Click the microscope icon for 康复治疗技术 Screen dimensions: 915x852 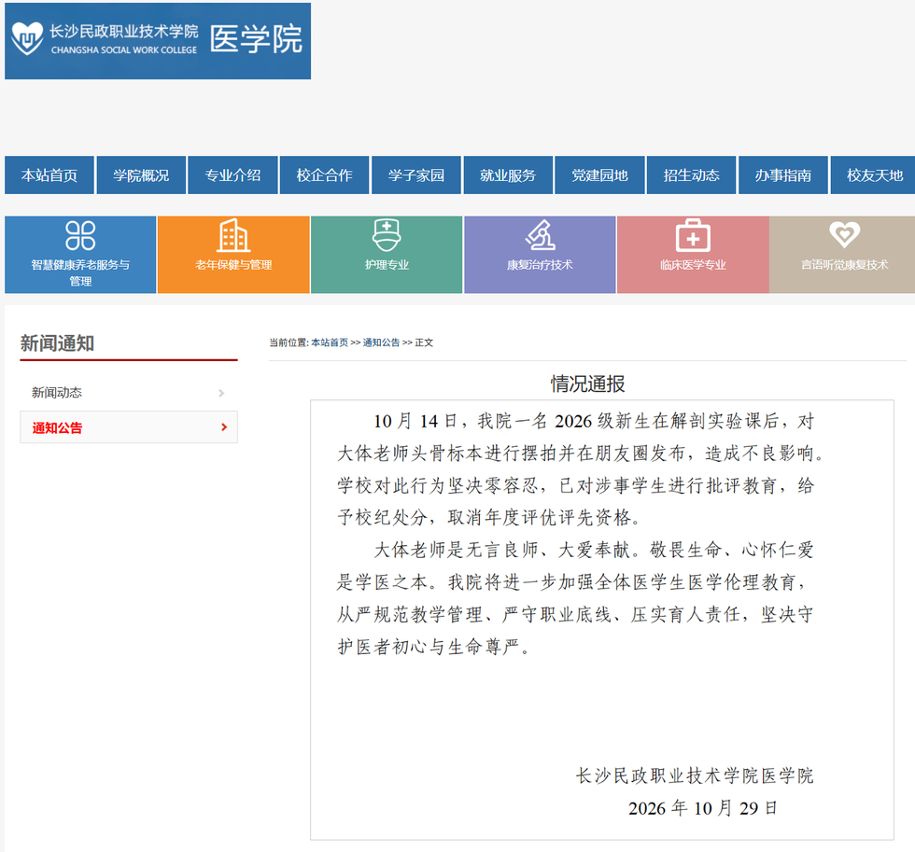[x=541, y=235]
